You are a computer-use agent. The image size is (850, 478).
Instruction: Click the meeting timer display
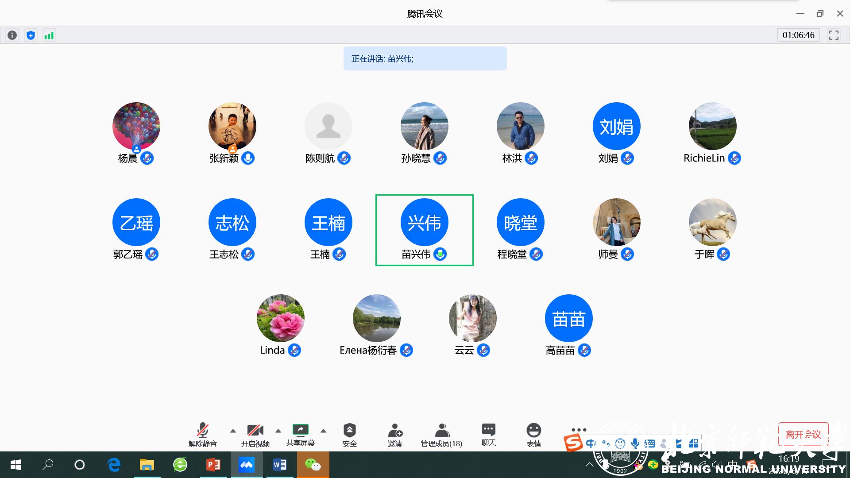click(798, 35)
